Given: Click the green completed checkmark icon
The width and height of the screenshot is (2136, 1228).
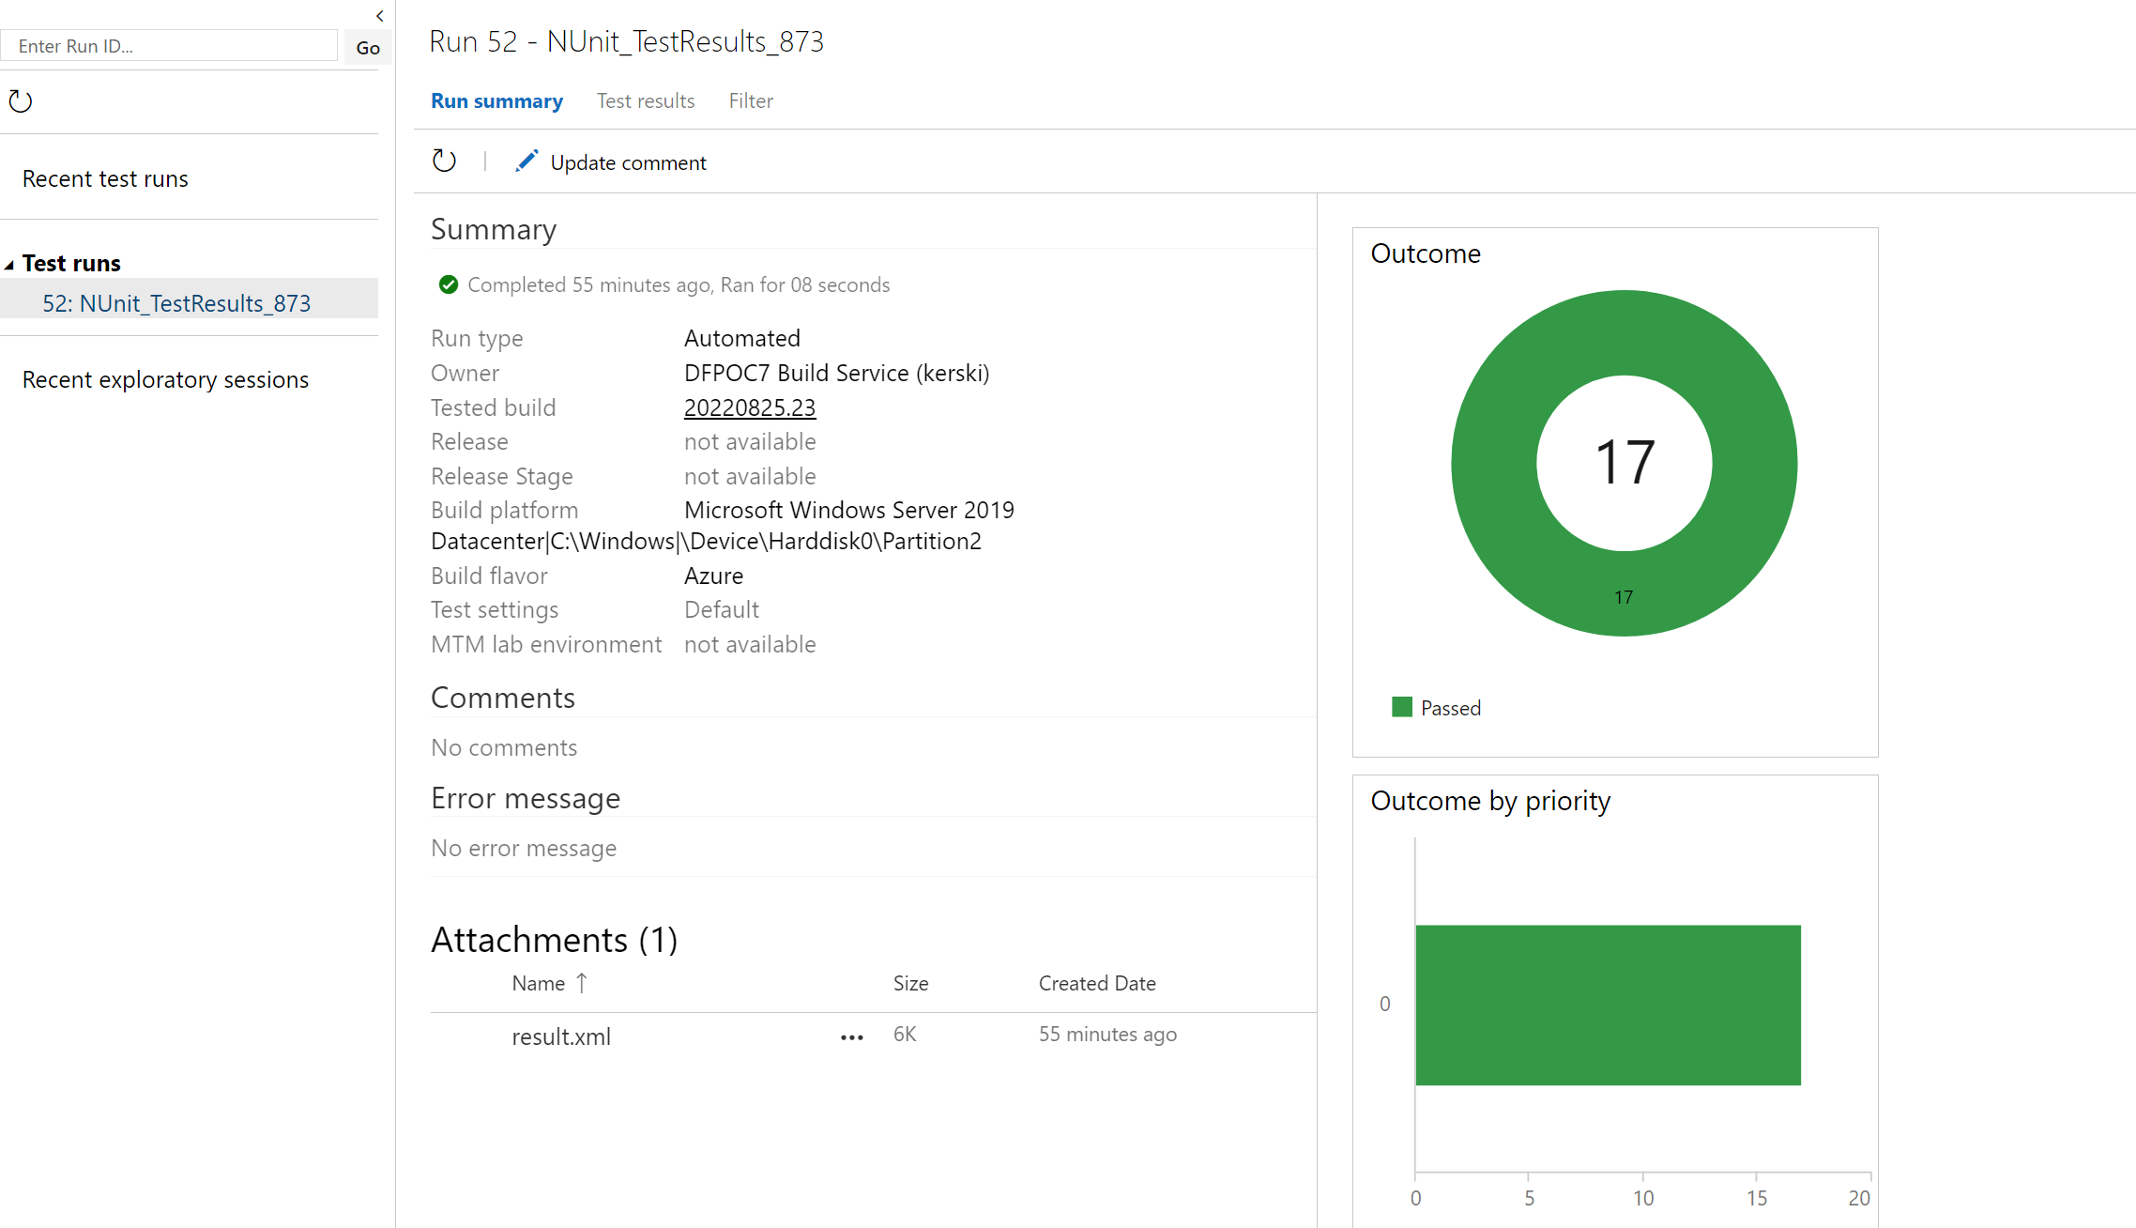Looking at the screenshot, I should 449,284.
